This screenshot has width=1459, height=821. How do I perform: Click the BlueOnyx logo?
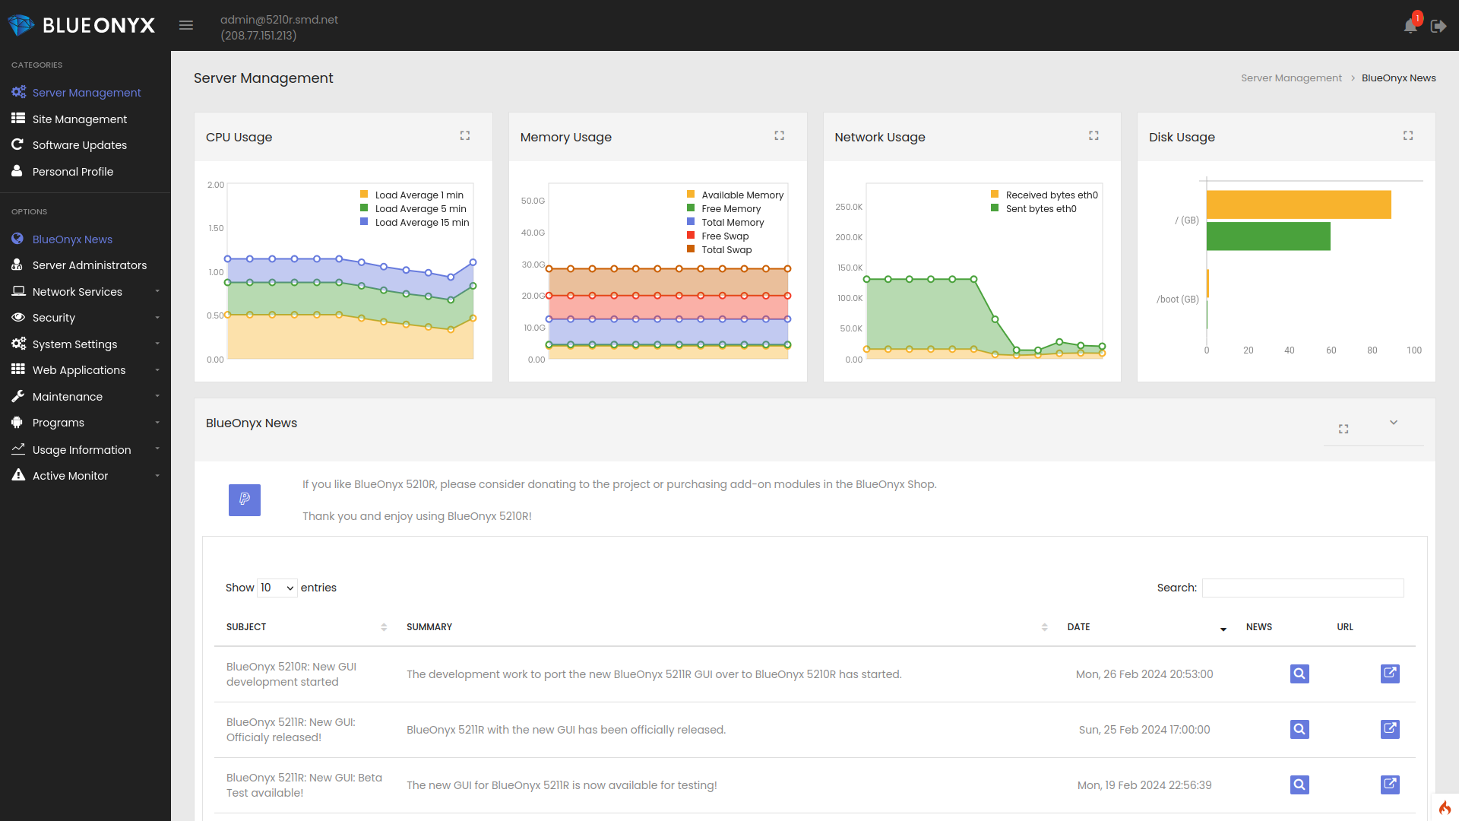tap(81, 26)
